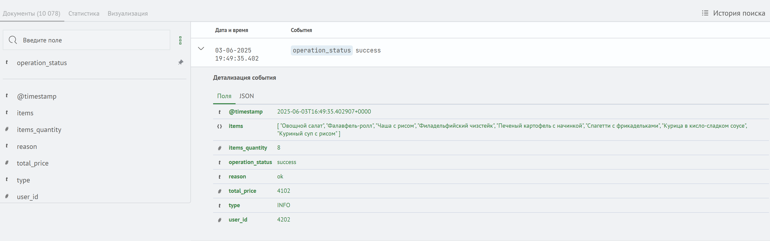Click the hash icon beside total_price in sidebar
The width and height of the screenshot is (770, 241).
pos(7,163)
